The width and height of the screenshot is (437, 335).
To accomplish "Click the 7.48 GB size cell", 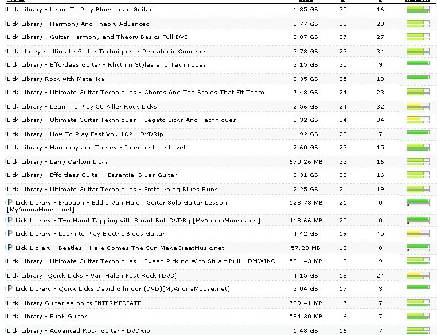I will coord(306,92).
